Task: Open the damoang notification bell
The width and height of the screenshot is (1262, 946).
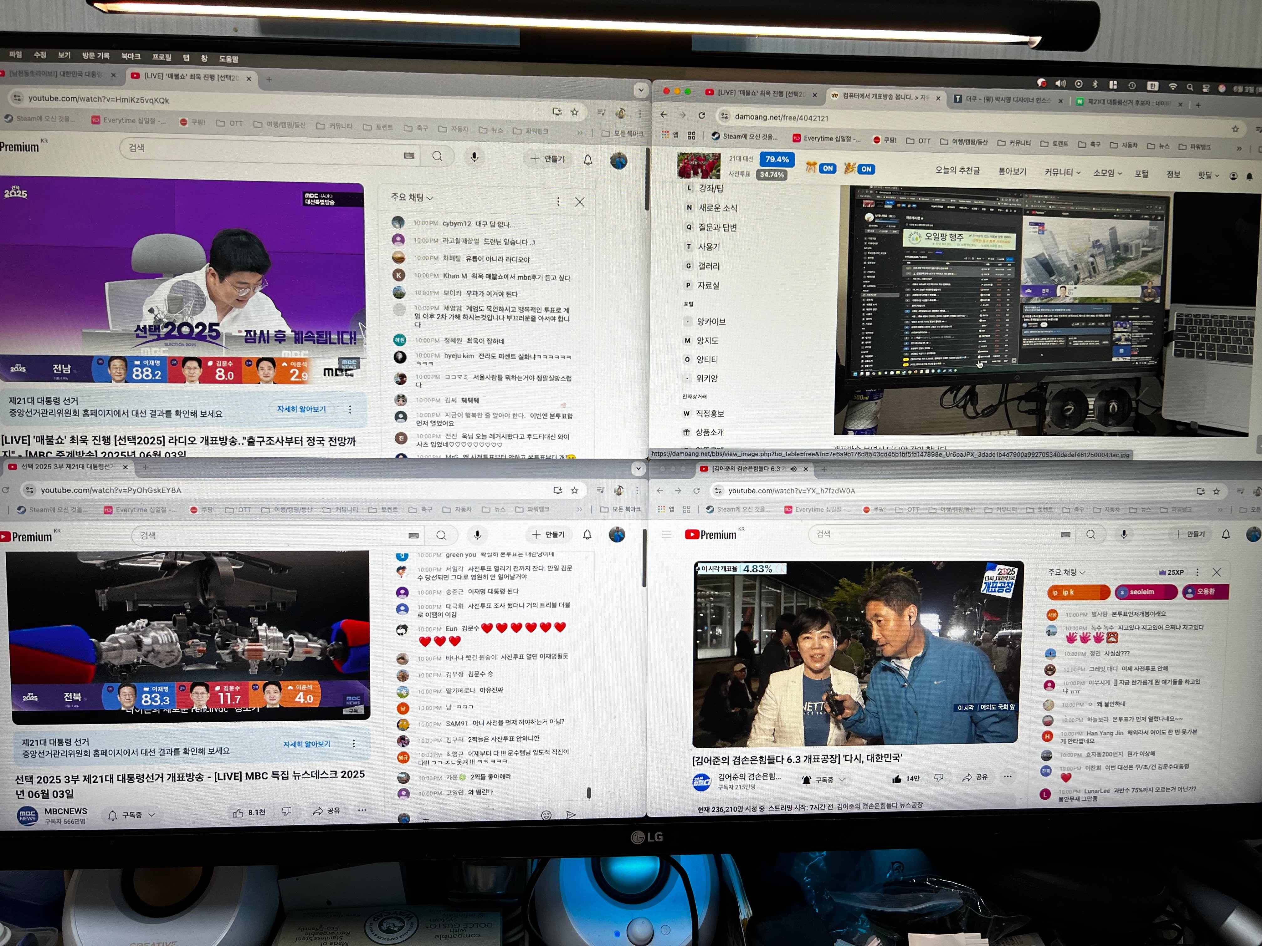Action: click(1249, 177)
